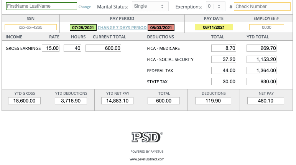Click the Change link beside the name

[85, 7]
